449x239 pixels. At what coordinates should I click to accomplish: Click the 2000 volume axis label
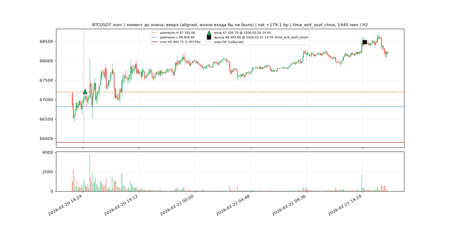48,172
